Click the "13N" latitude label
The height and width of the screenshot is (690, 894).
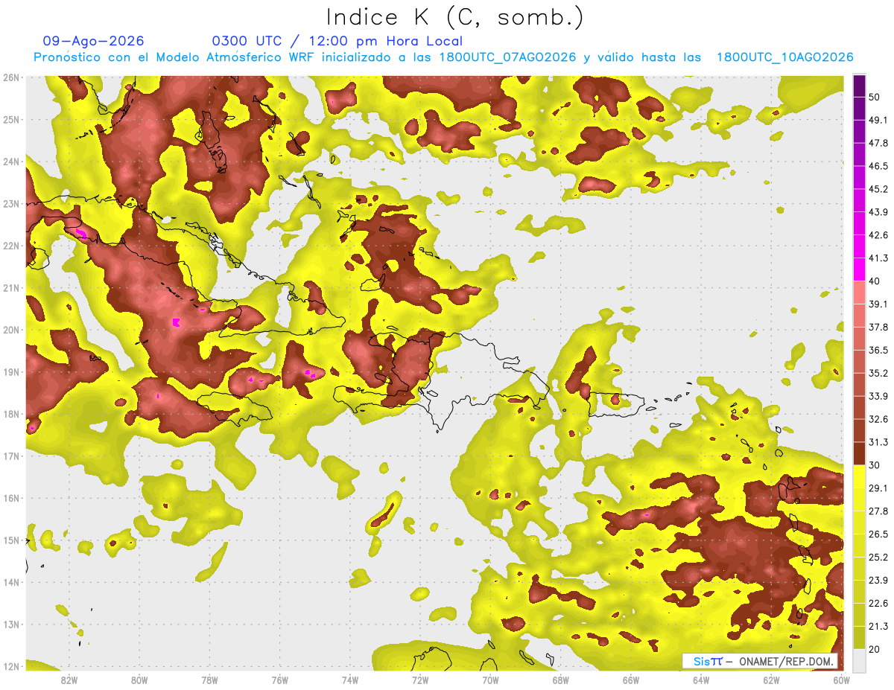(x=11, y=624)
